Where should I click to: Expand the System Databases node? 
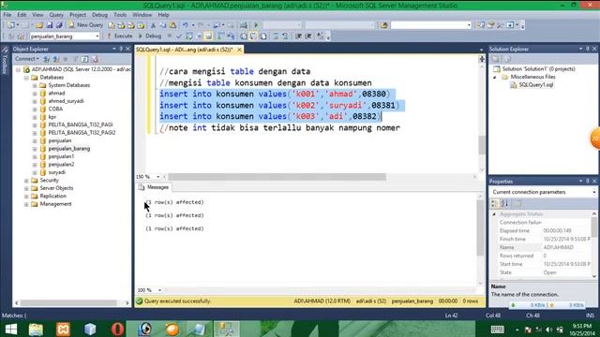tap(35, 85)
